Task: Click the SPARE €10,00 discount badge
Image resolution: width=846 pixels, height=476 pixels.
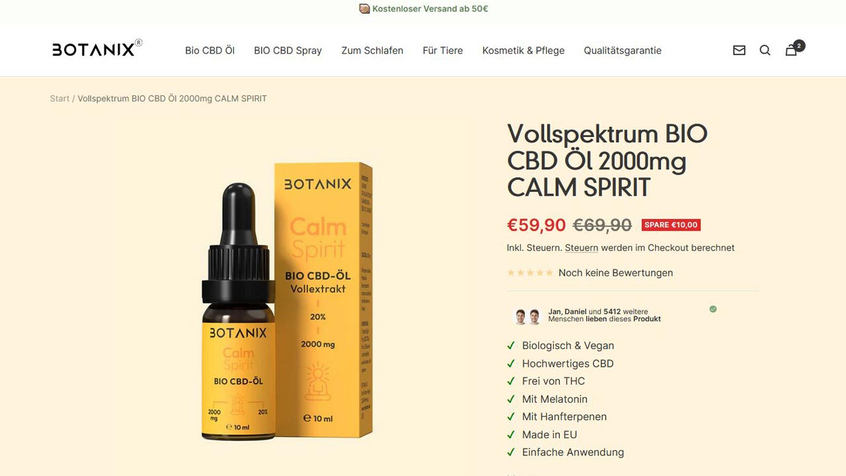Action: (671, 225)
